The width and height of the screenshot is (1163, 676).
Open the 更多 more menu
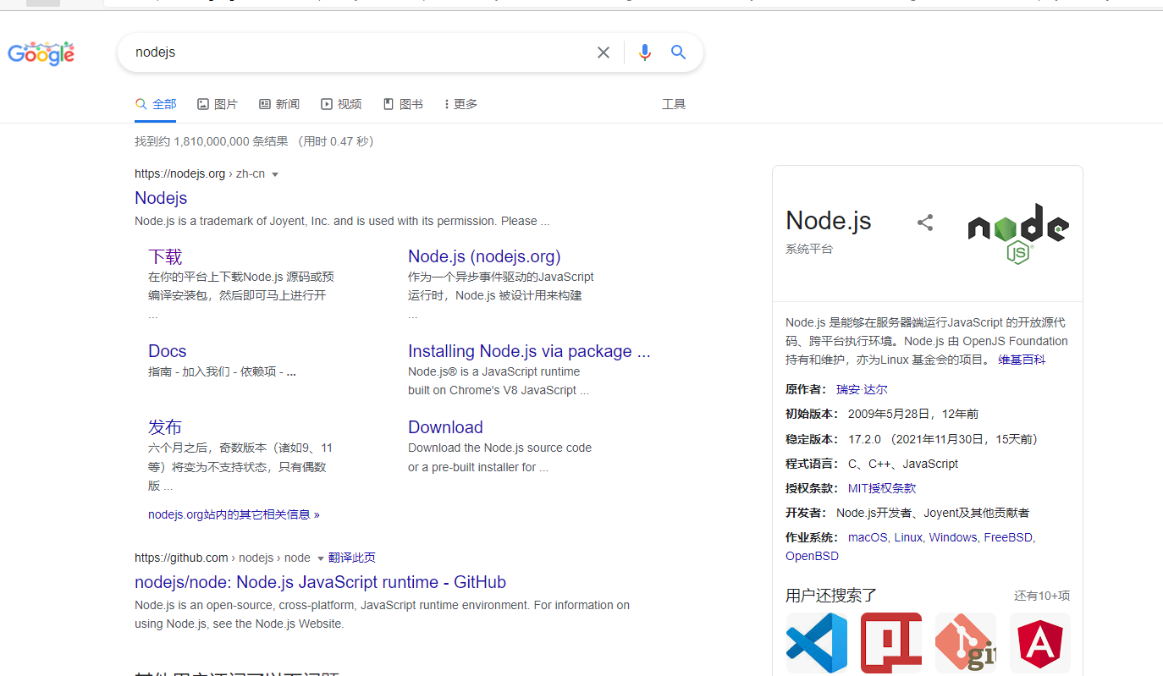click(x=460, y=104)
